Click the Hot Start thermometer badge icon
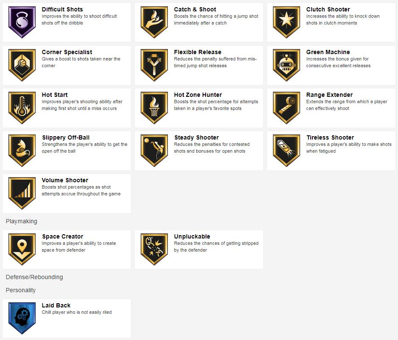 click(x=22, y=108)
